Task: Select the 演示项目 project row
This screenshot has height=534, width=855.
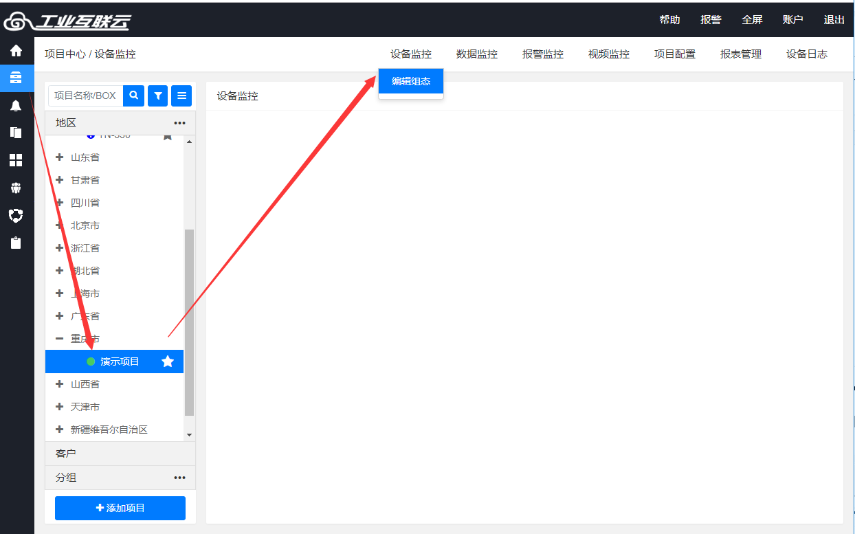Action: click(x=115, y=361)
